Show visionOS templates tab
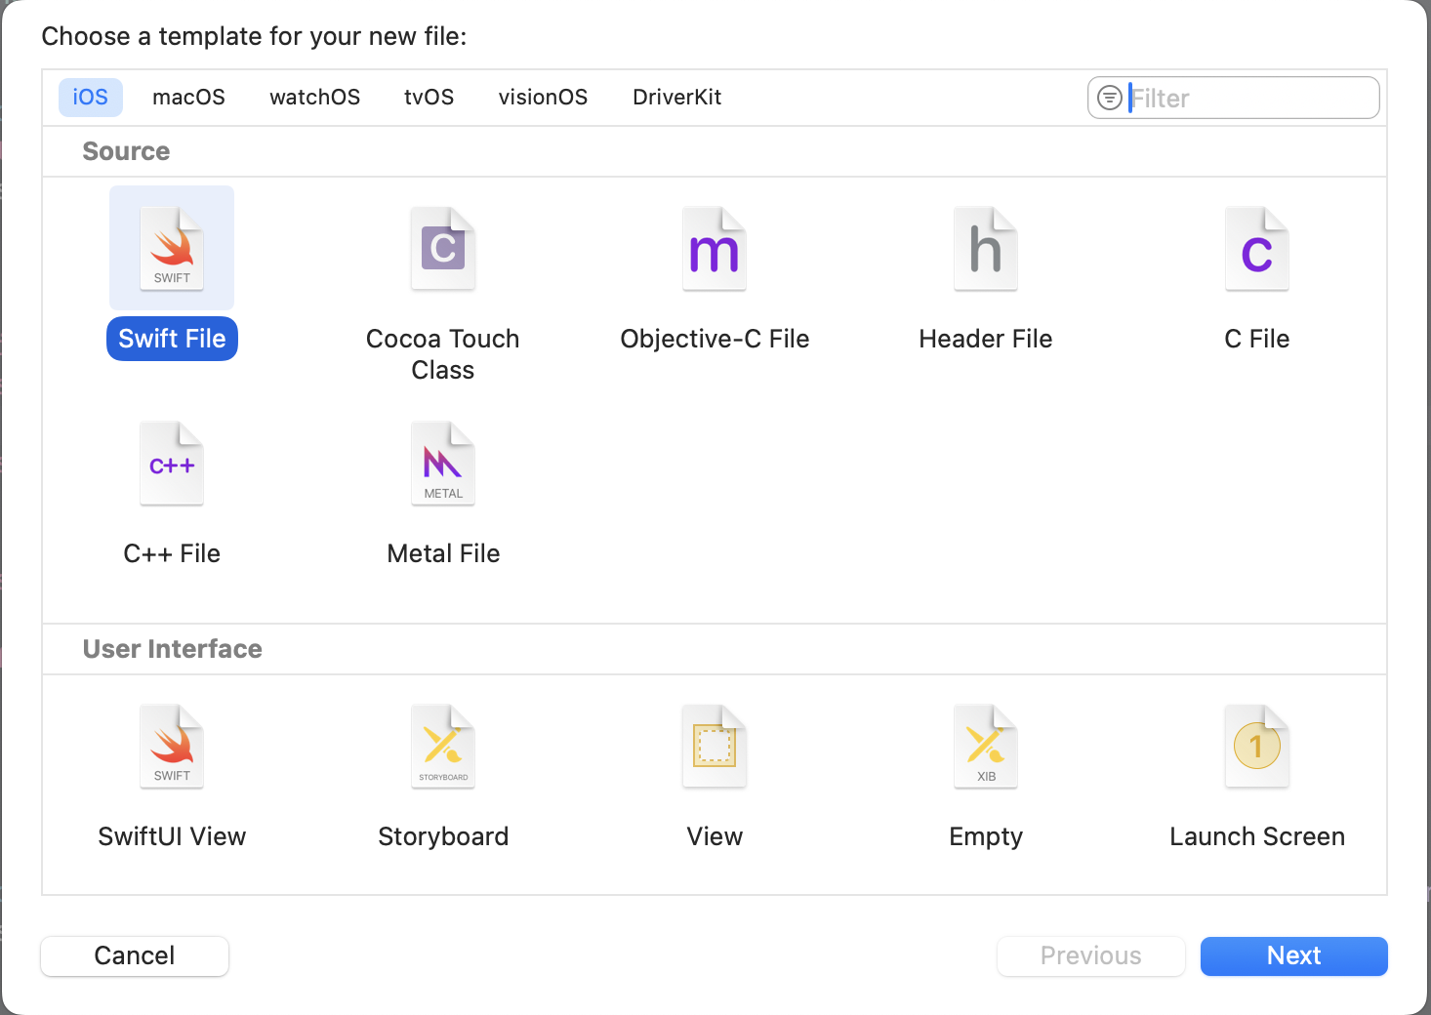 click(543, 98)
